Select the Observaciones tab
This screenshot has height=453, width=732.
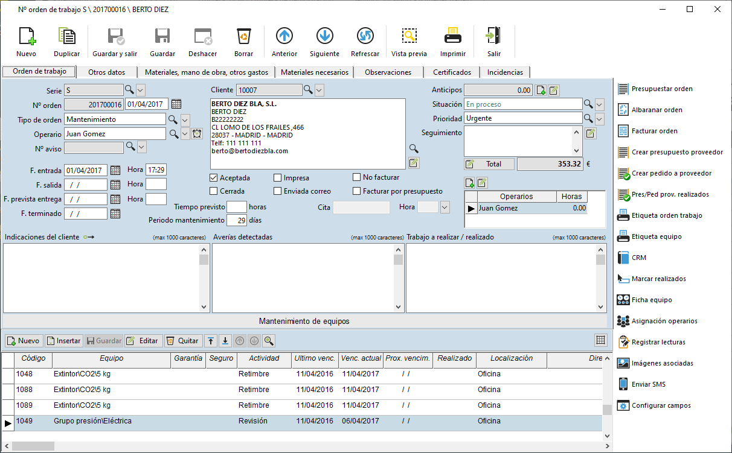tap(388, 72)
